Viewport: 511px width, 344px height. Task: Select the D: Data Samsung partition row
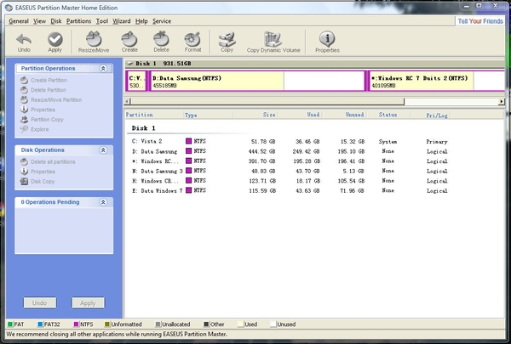[x=158, y=150]
